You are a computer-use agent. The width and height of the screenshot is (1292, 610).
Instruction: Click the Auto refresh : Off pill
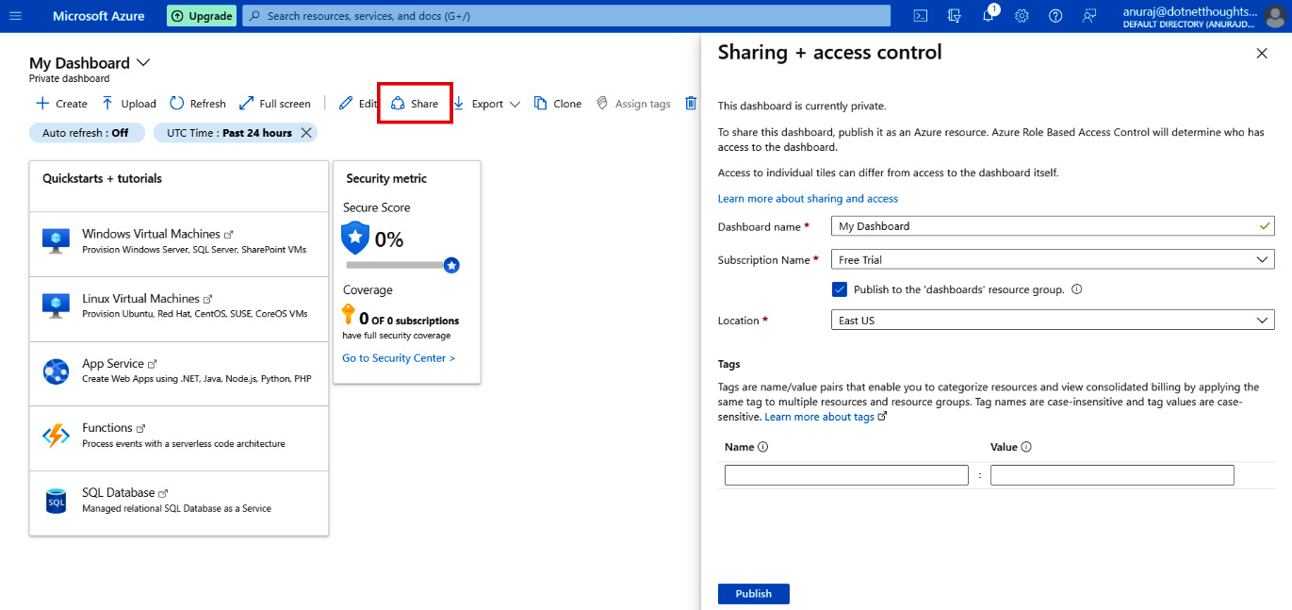87,133
